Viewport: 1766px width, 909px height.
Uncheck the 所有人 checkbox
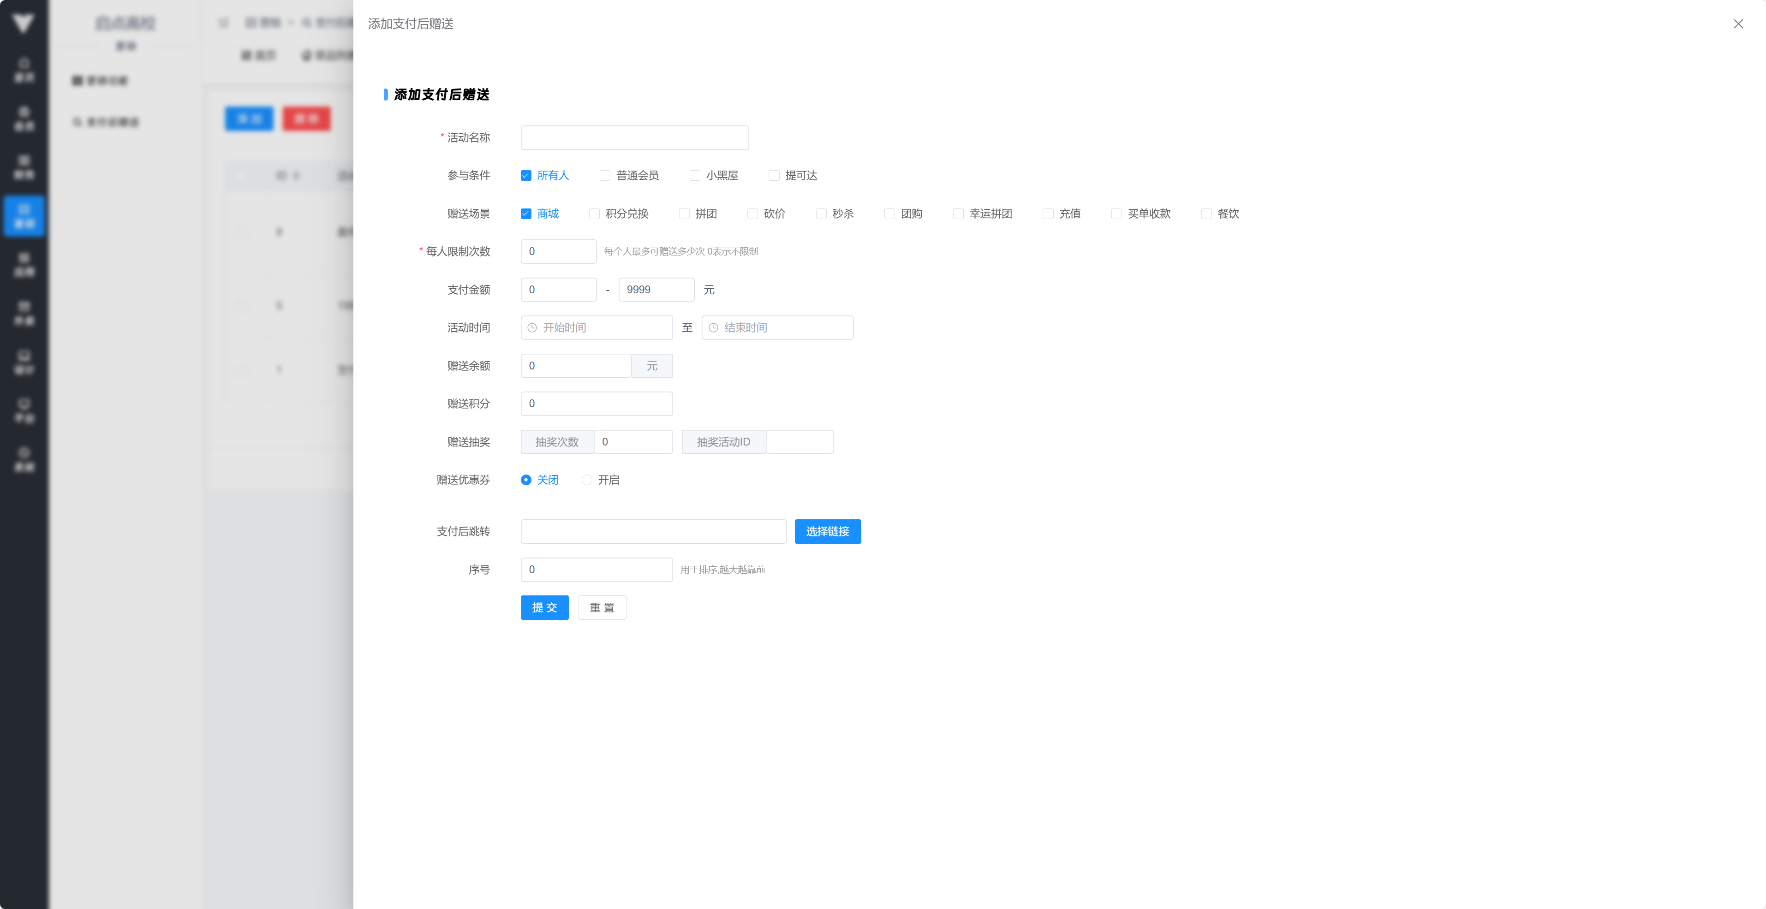click(x=526, y=176)
